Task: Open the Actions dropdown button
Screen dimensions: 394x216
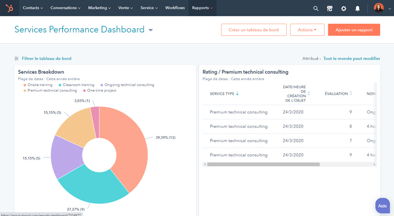Action: click(307, 30)
